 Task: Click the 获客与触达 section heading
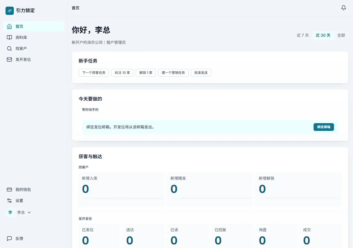(90, 157)
